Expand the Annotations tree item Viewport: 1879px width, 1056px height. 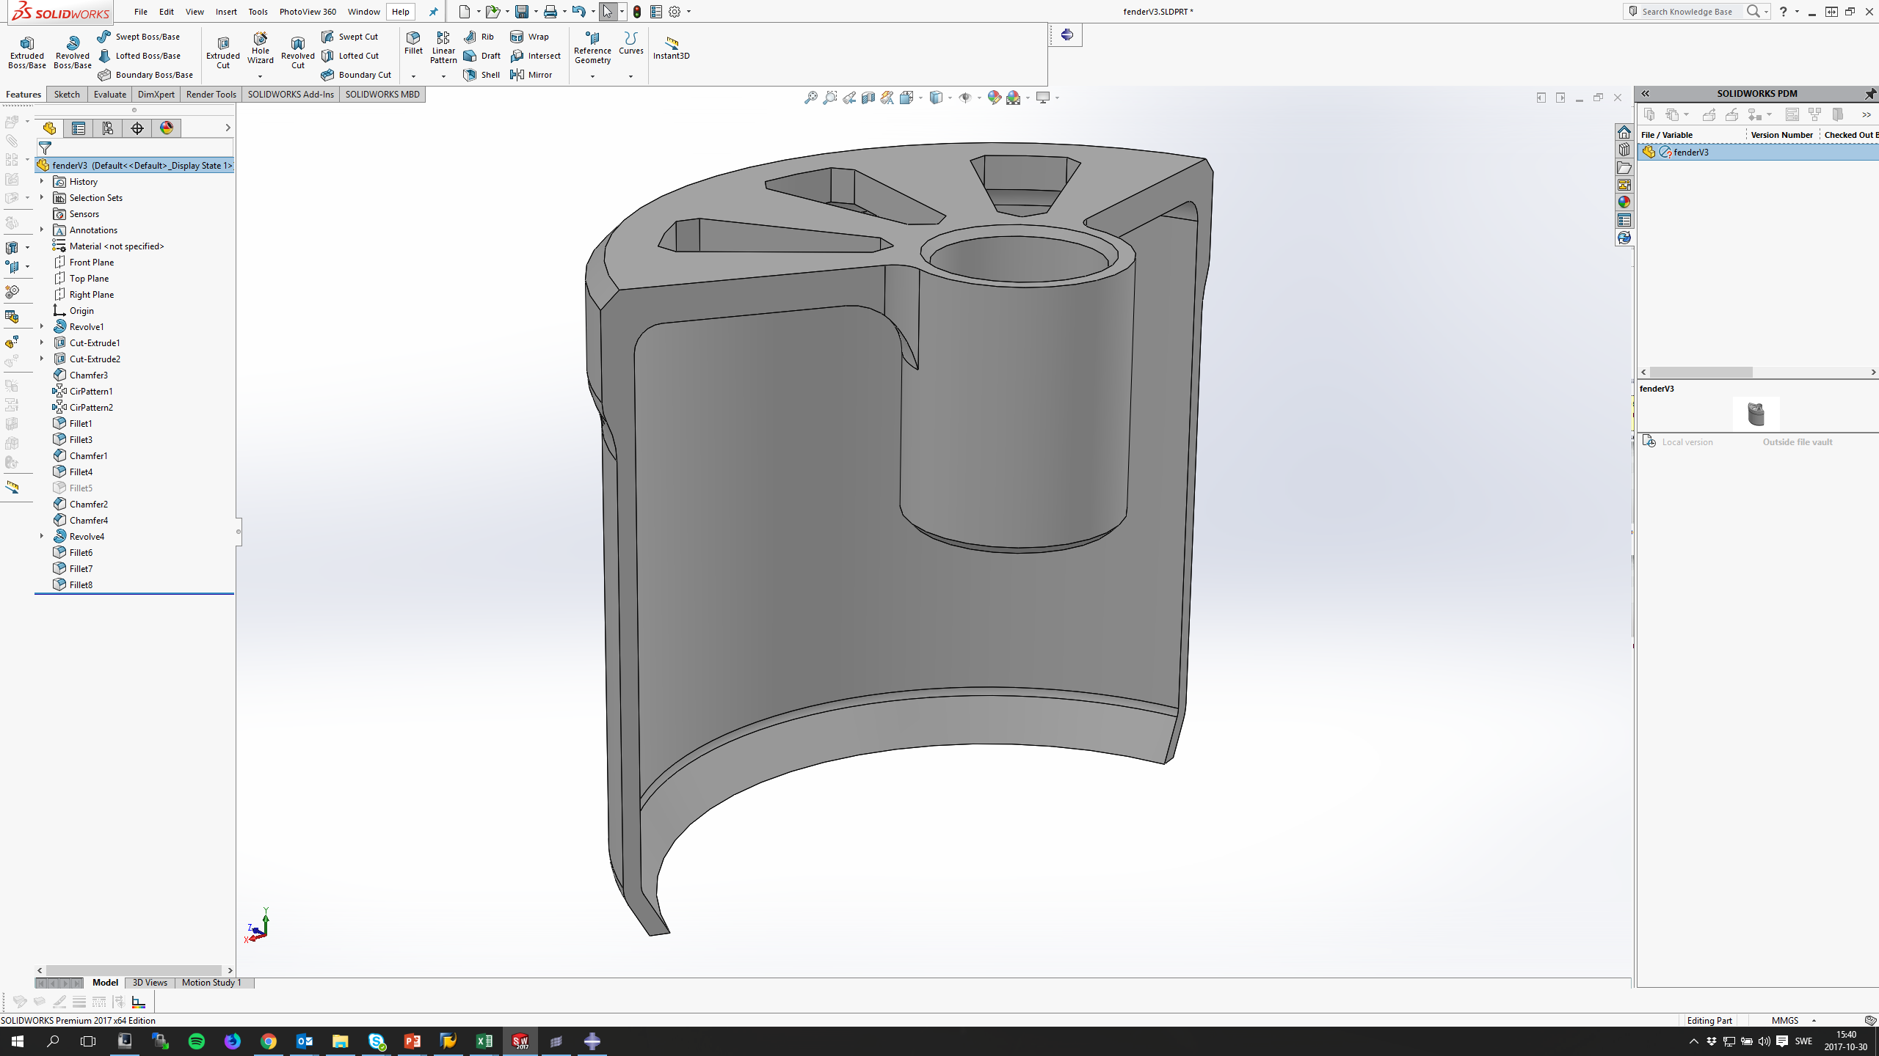click(x=42, y=230)
